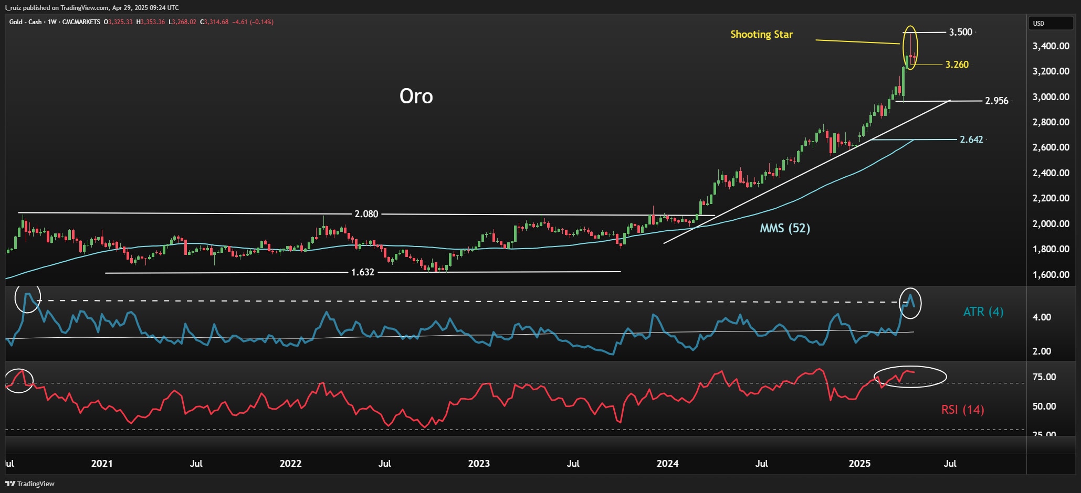Click 2,400.00 on the price axis
Viewport: 1081px width, 493px height.
(x=1051, y=173)
